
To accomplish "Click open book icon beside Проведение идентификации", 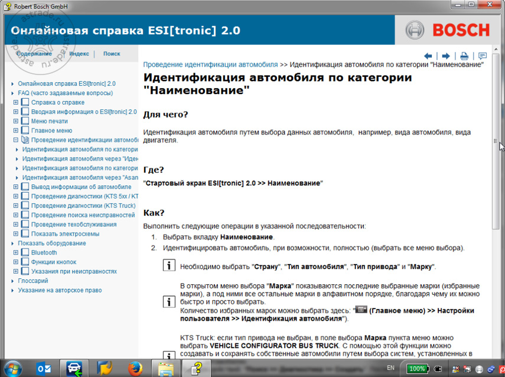I will (25, 139).
